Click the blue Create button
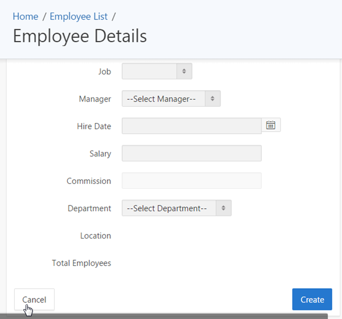Image resolution: width=342 pixels, height=319 pixels. 312,300
